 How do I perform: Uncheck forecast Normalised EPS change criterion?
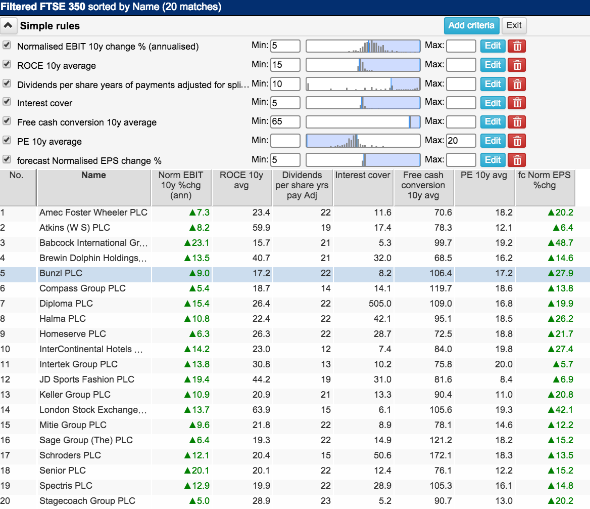7,159
